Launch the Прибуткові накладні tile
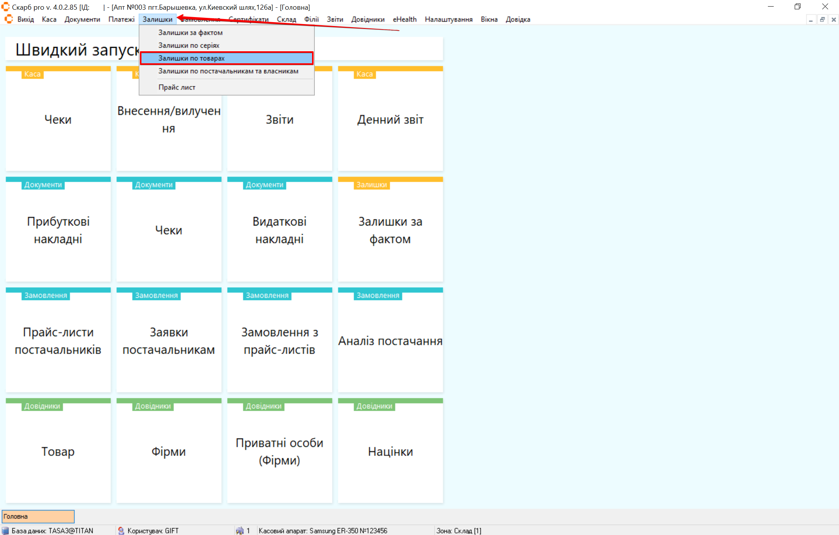Image resolution: width=839 pixels, height=535 pixels. pos(58,230)
